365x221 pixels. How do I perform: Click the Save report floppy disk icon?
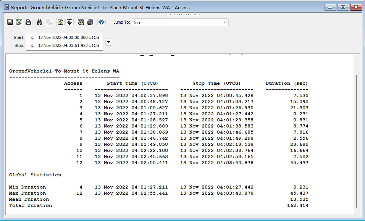pos(10,23)
